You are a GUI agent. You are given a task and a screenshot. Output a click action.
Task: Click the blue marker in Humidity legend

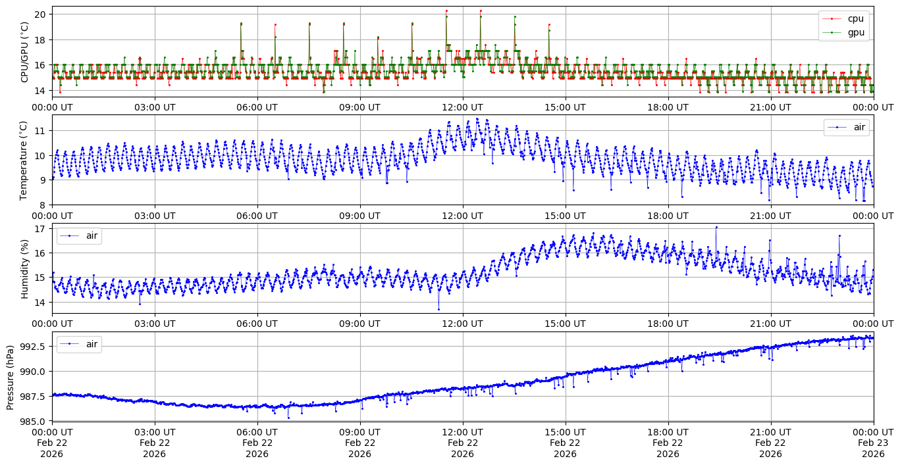(x=70, y=235)
